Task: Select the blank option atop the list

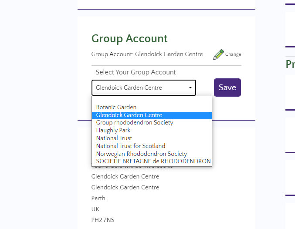Action: coord(152,100)
